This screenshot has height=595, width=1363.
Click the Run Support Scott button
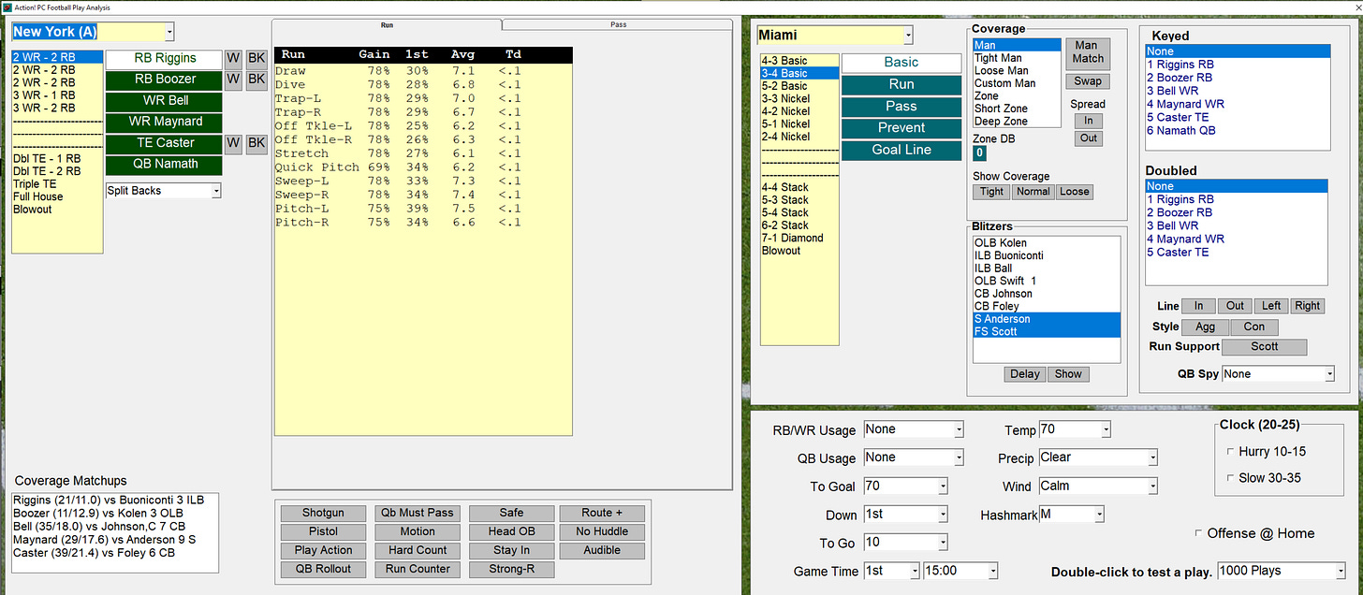[1265, 347]
